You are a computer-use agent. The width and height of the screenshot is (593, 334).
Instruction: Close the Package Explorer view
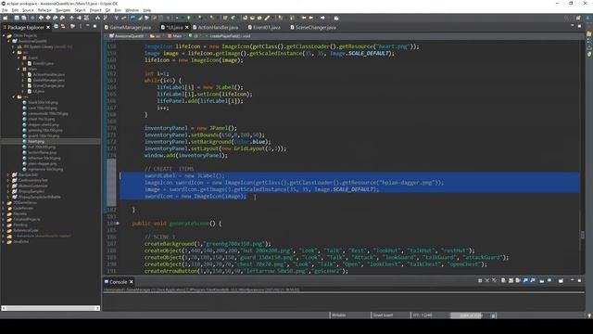[x=48, y=27]
